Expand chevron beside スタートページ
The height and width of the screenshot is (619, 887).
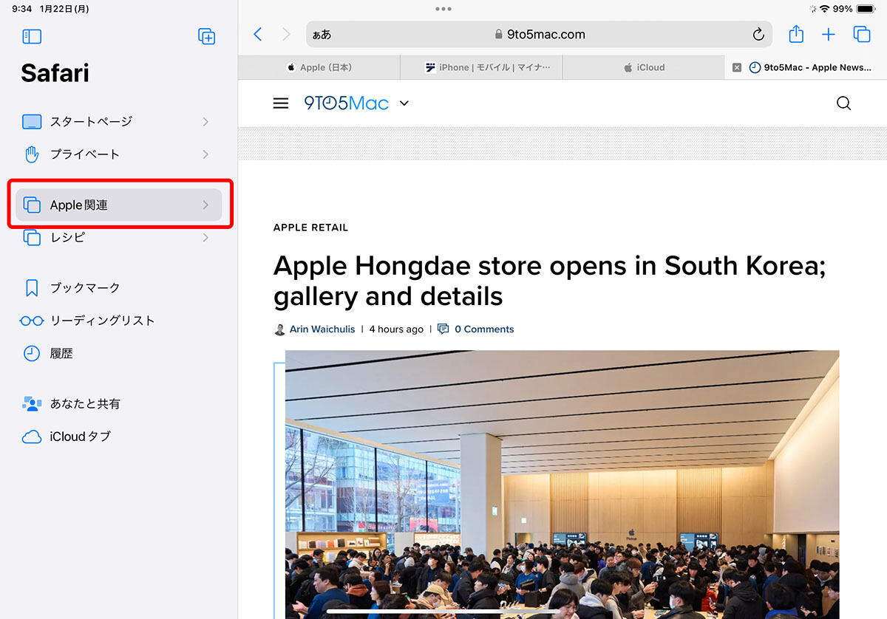click(x=205, y=122)
